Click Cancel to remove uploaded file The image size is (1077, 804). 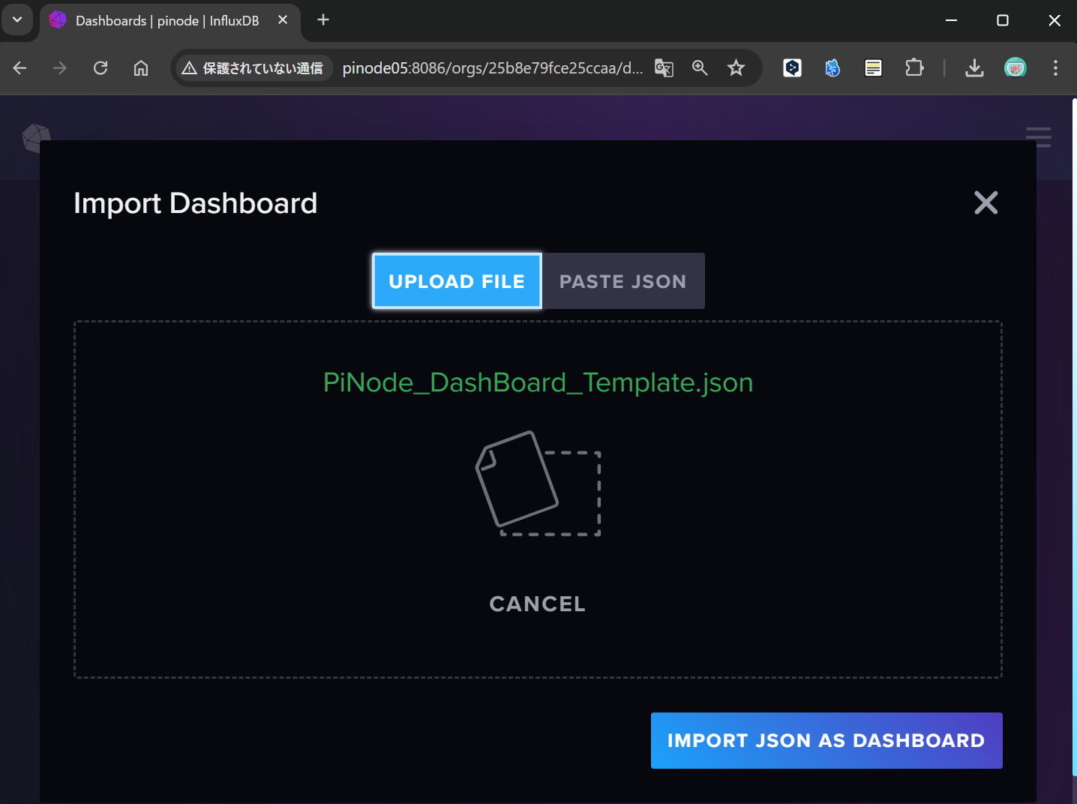coord(537,604)
